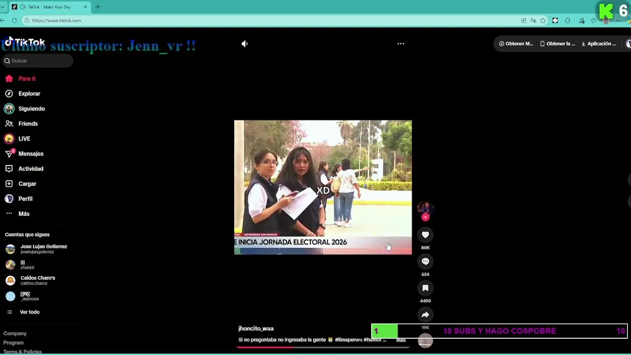The image size is (631, 355).
Task: Add page to favorites with the star icon
Action: 543,20
